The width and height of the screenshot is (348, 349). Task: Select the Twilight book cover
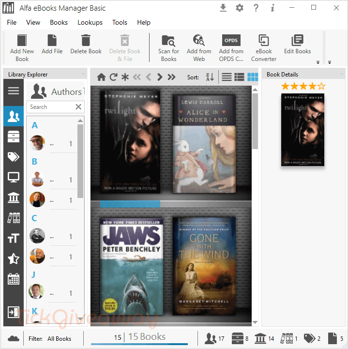pos(130,141)
